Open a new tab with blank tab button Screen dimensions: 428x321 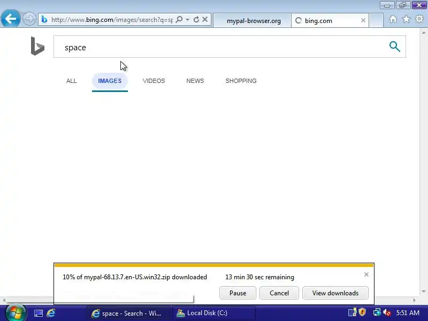point(376,20)
